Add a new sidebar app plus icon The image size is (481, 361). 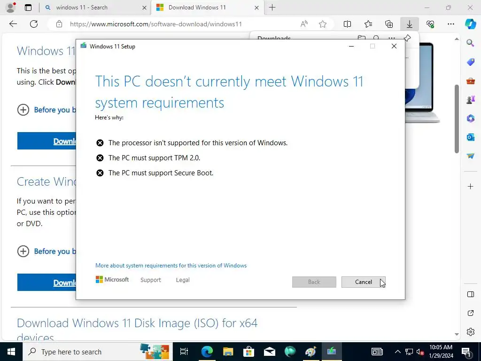click(x=470, y=186)
